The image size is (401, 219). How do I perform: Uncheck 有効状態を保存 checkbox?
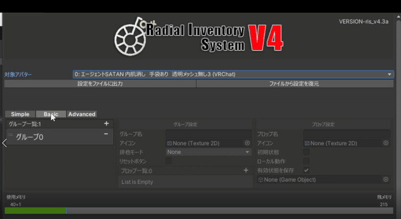pos(306,170)
